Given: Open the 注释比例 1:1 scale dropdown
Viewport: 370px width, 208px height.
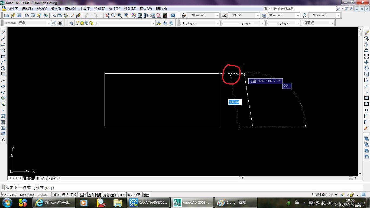Looking at the screenshot, I should 336,195.
